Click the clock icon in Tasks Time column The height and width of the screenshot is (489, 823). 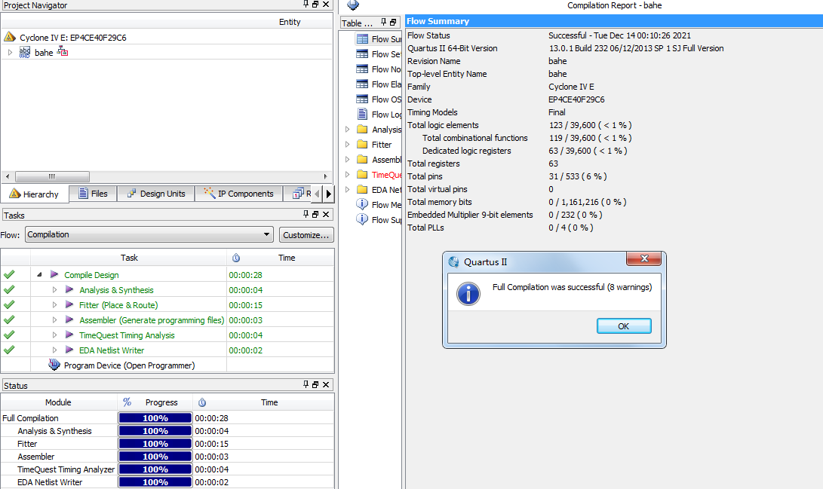click(x=236, y=258)
